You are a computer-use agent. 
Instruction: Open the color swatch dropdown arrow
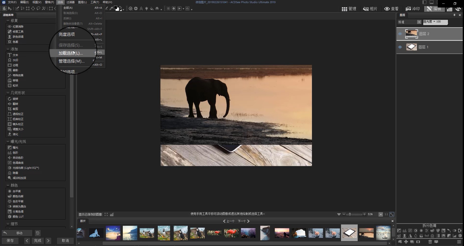(123, 10)
